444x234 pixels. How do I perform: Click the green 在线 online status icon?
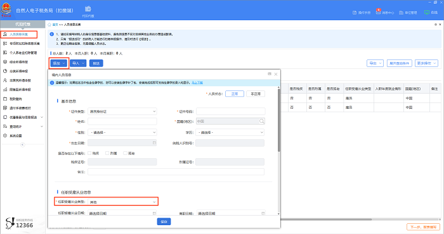427,13
